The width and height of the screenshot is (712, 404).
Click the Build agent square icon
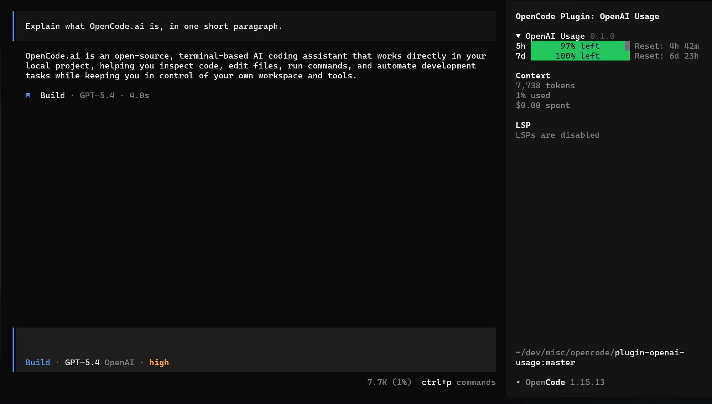(28, 95)
